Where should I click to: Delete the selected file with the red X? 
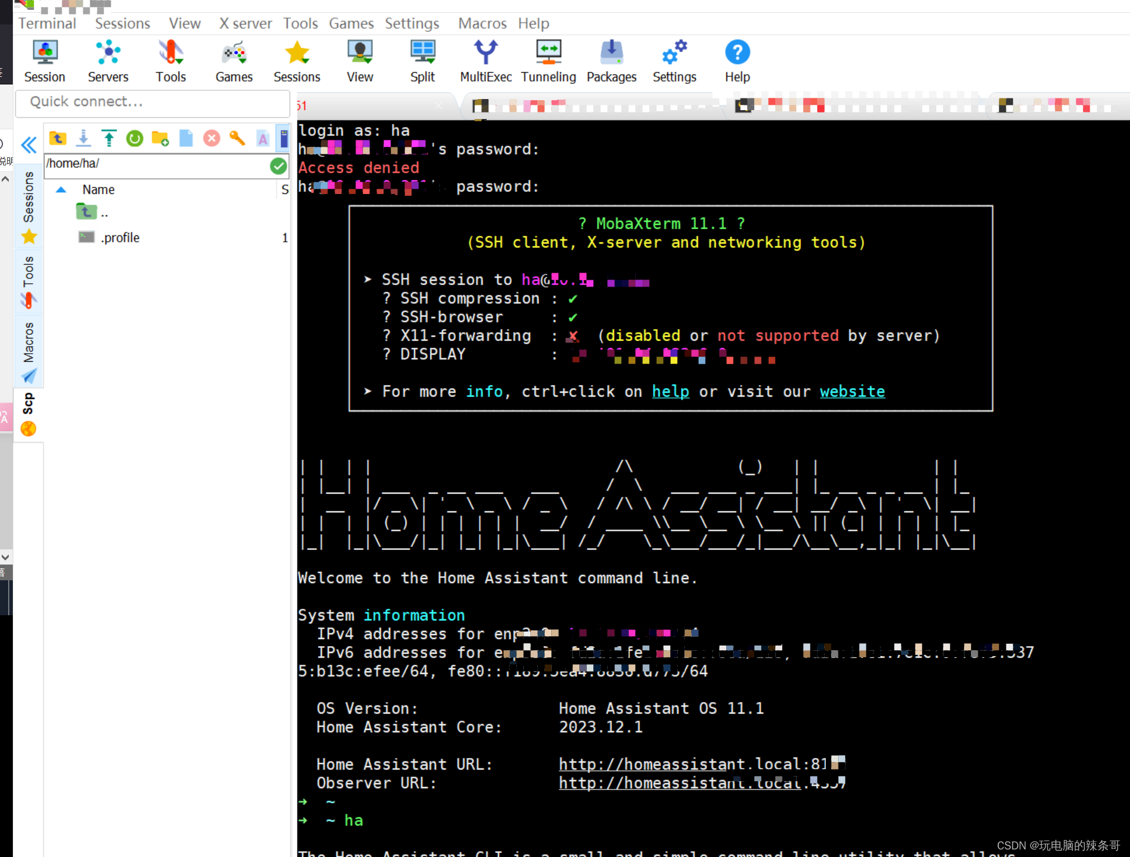point(212,139)
